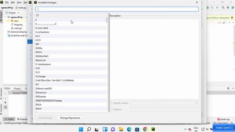Select the 0-orchestrator package
Screen dimensions: 235x132
pos(71,32)
